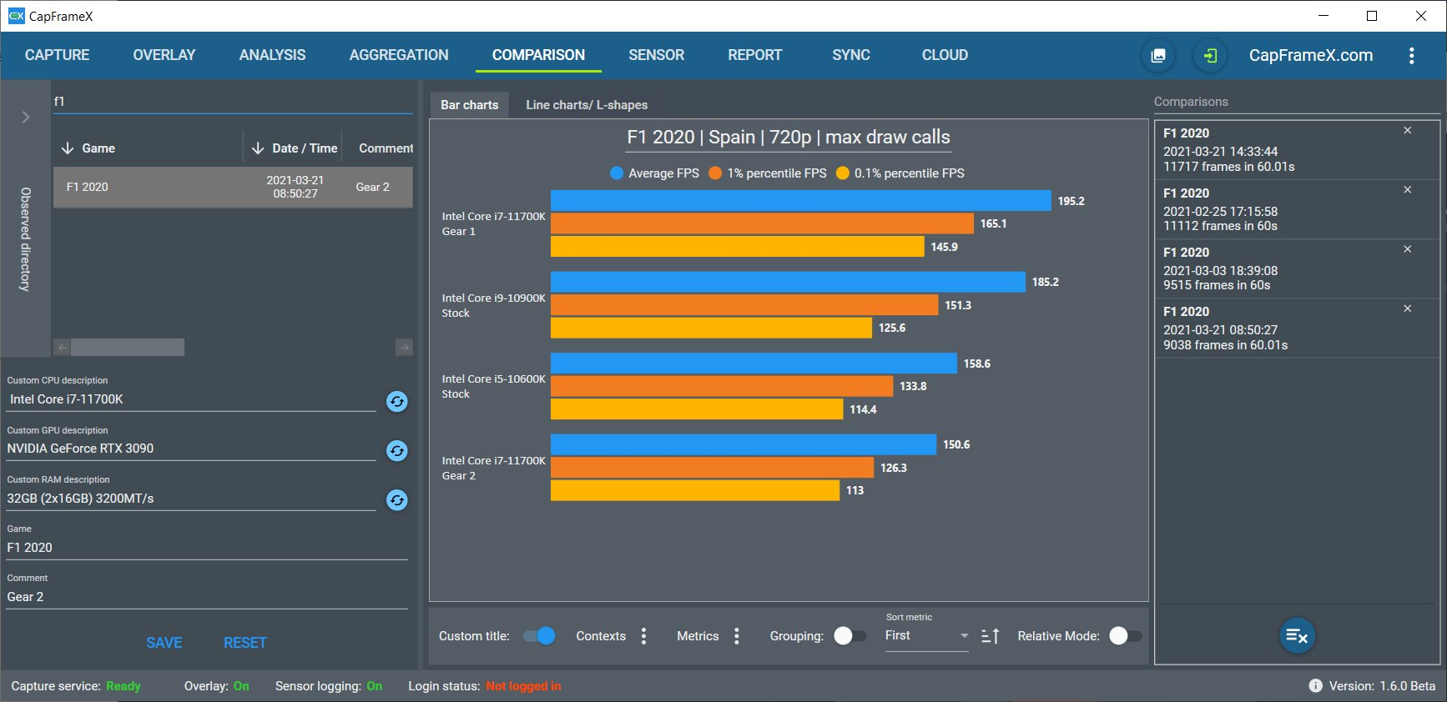
Task: Click the login icon in header
Action: coord(1210,56)
